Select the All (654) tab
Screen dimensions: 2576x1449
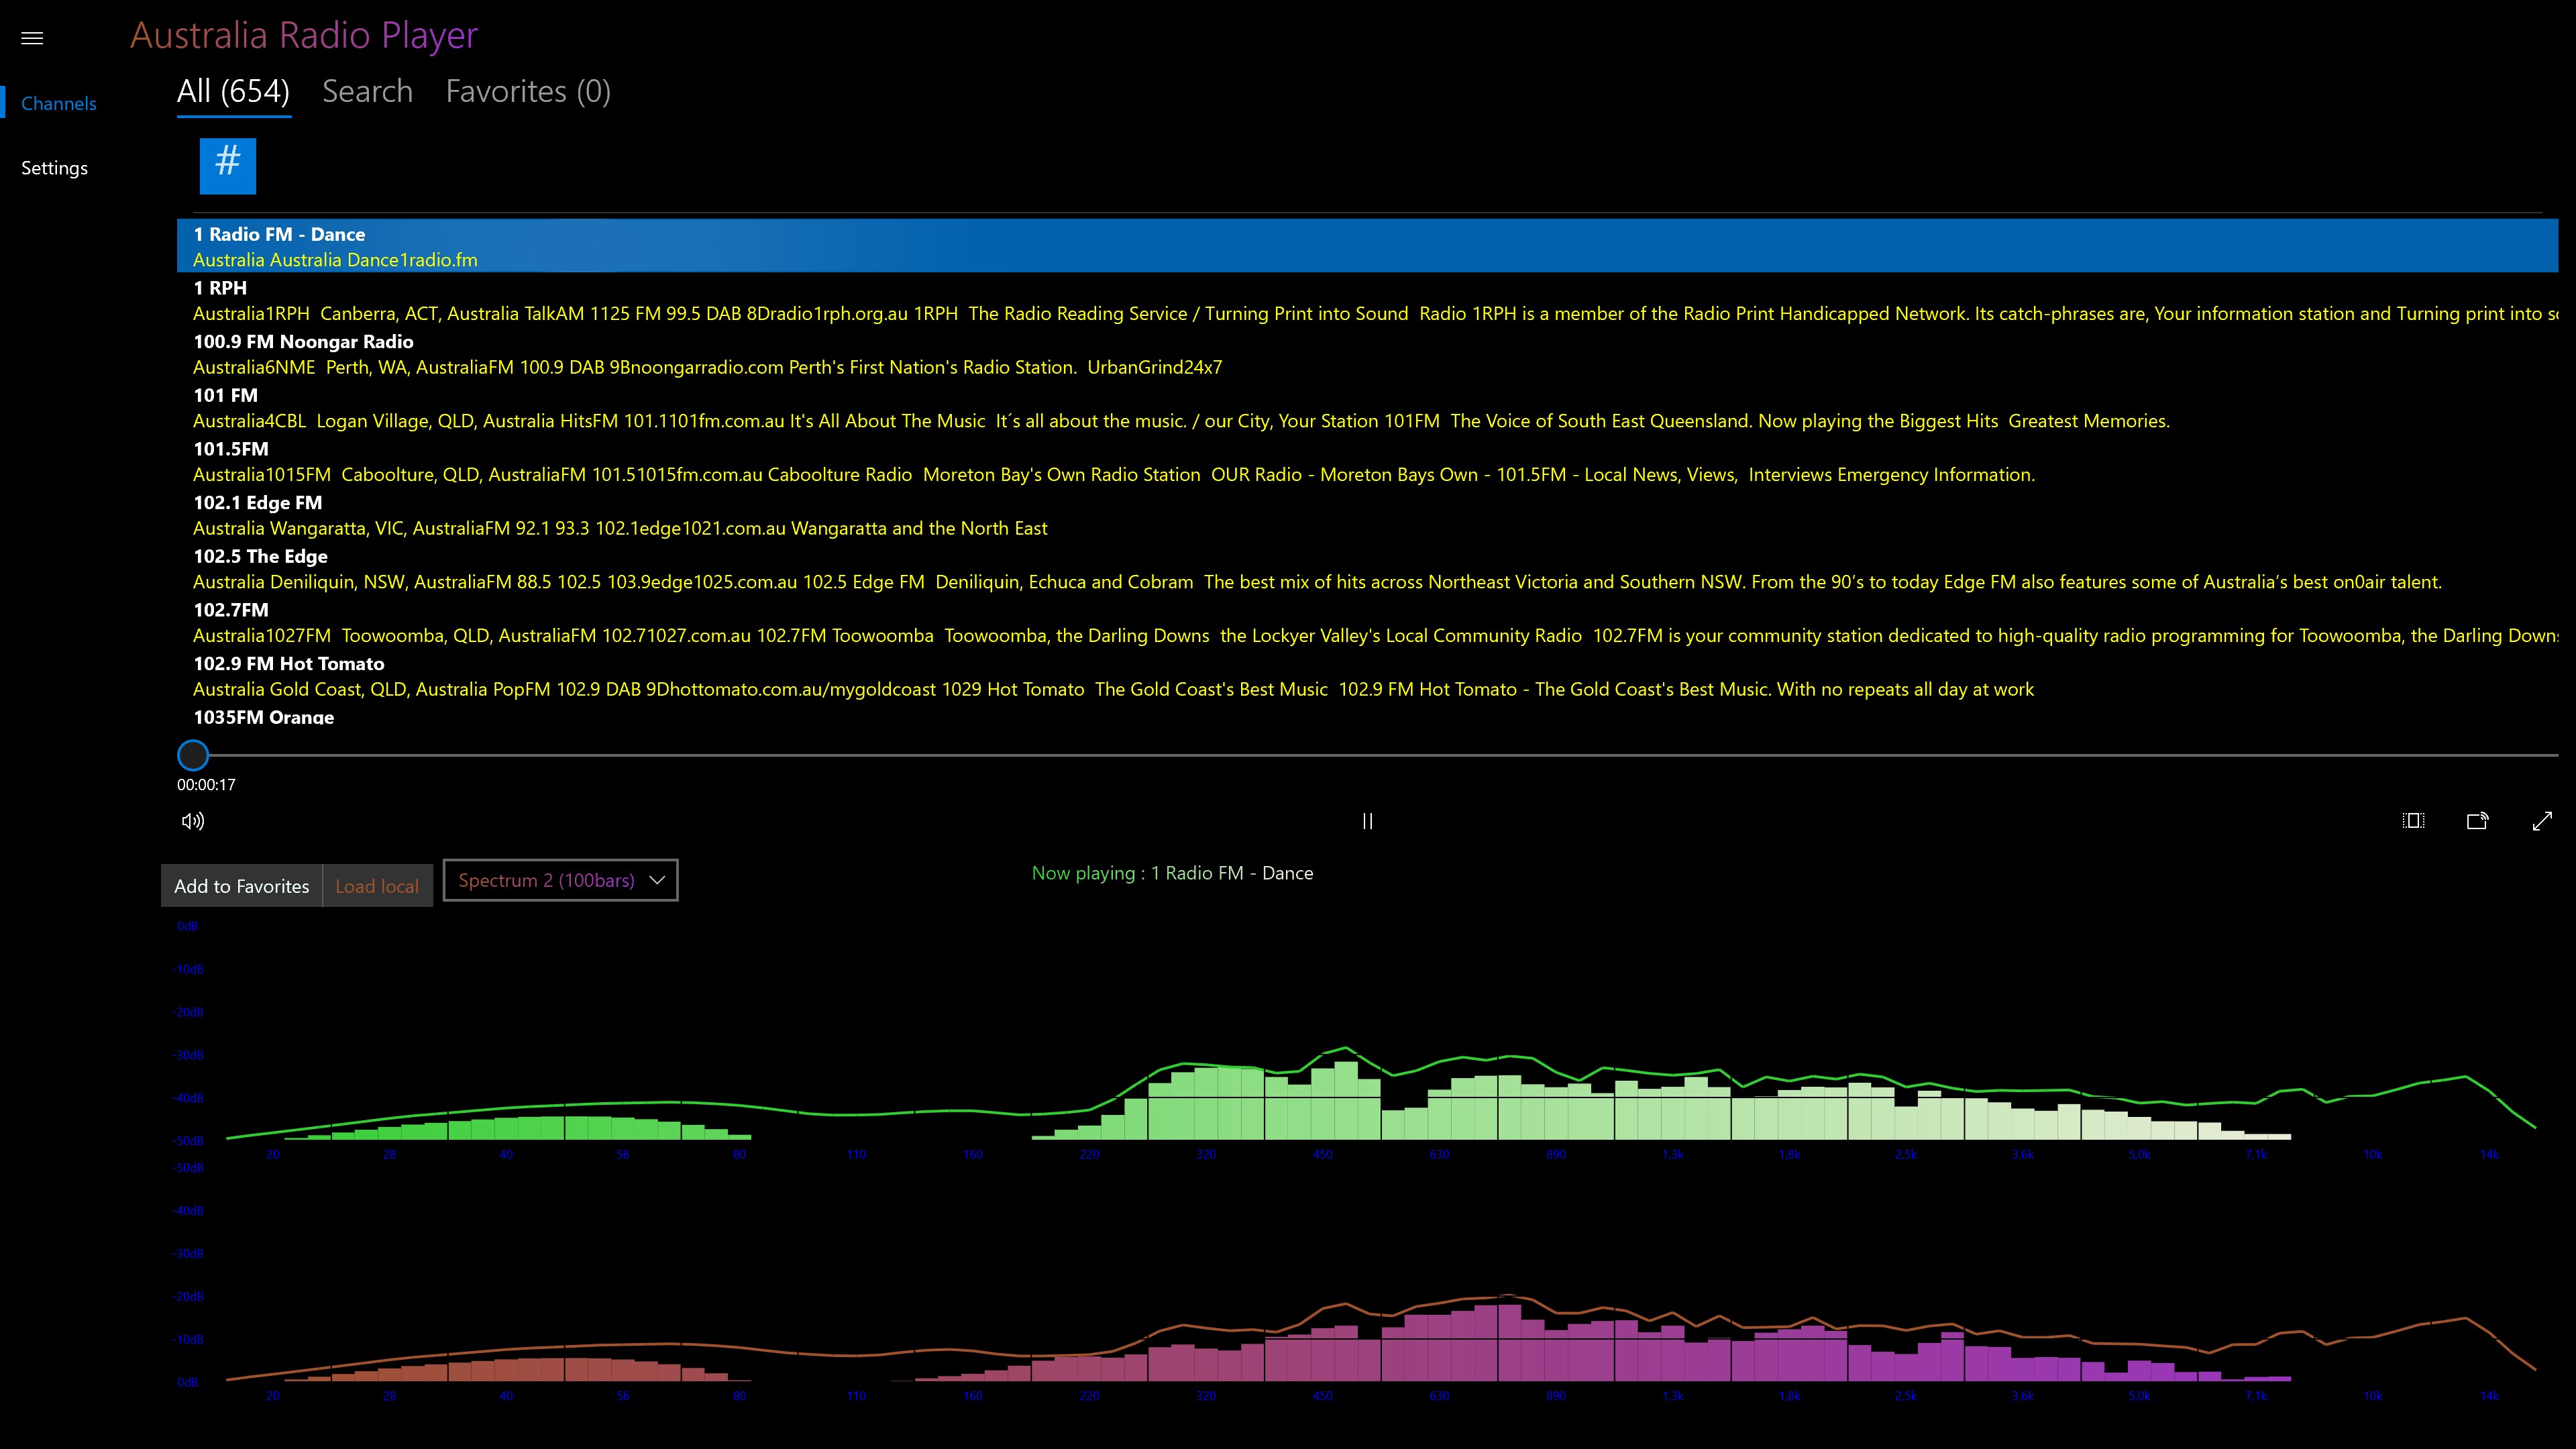(x=233, y=92)
